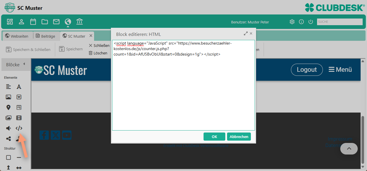Select the heading letter A block element
This screenshot has height=171, width=367.
tap(19, 87)
